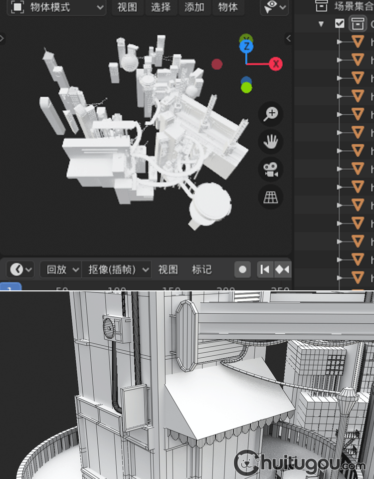
Task: Toggle camera view with the camera icon
Action: tap(271, 170)
